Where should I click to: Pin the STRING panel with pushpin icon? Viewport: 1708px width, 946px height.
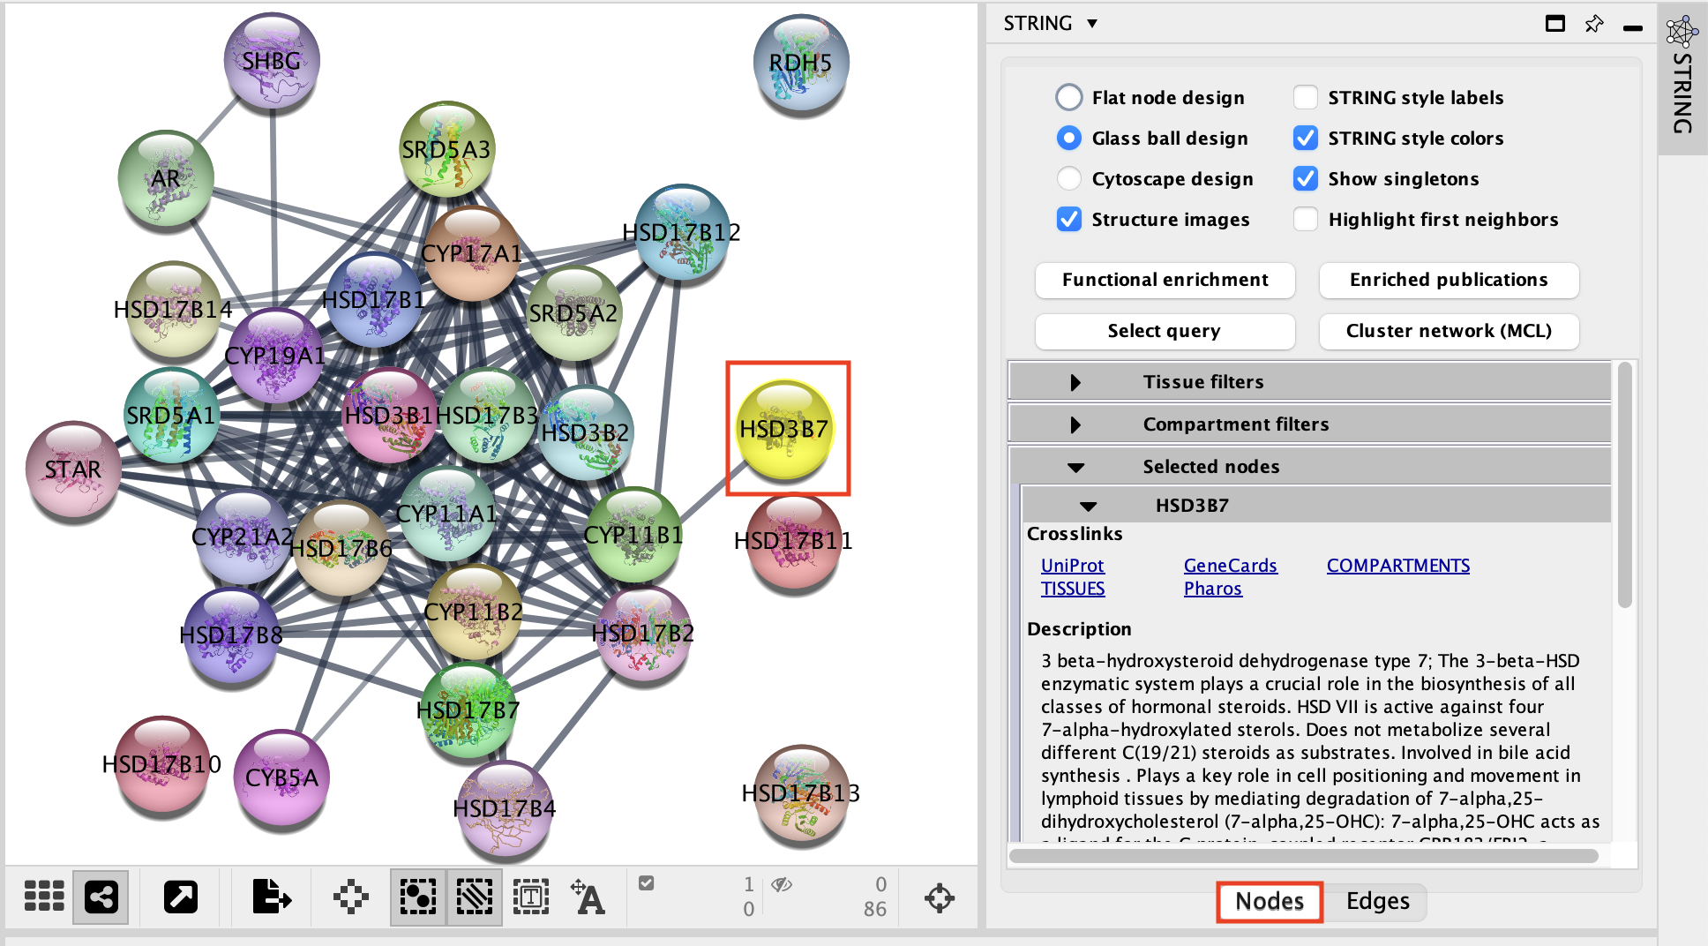(1593, 24)
